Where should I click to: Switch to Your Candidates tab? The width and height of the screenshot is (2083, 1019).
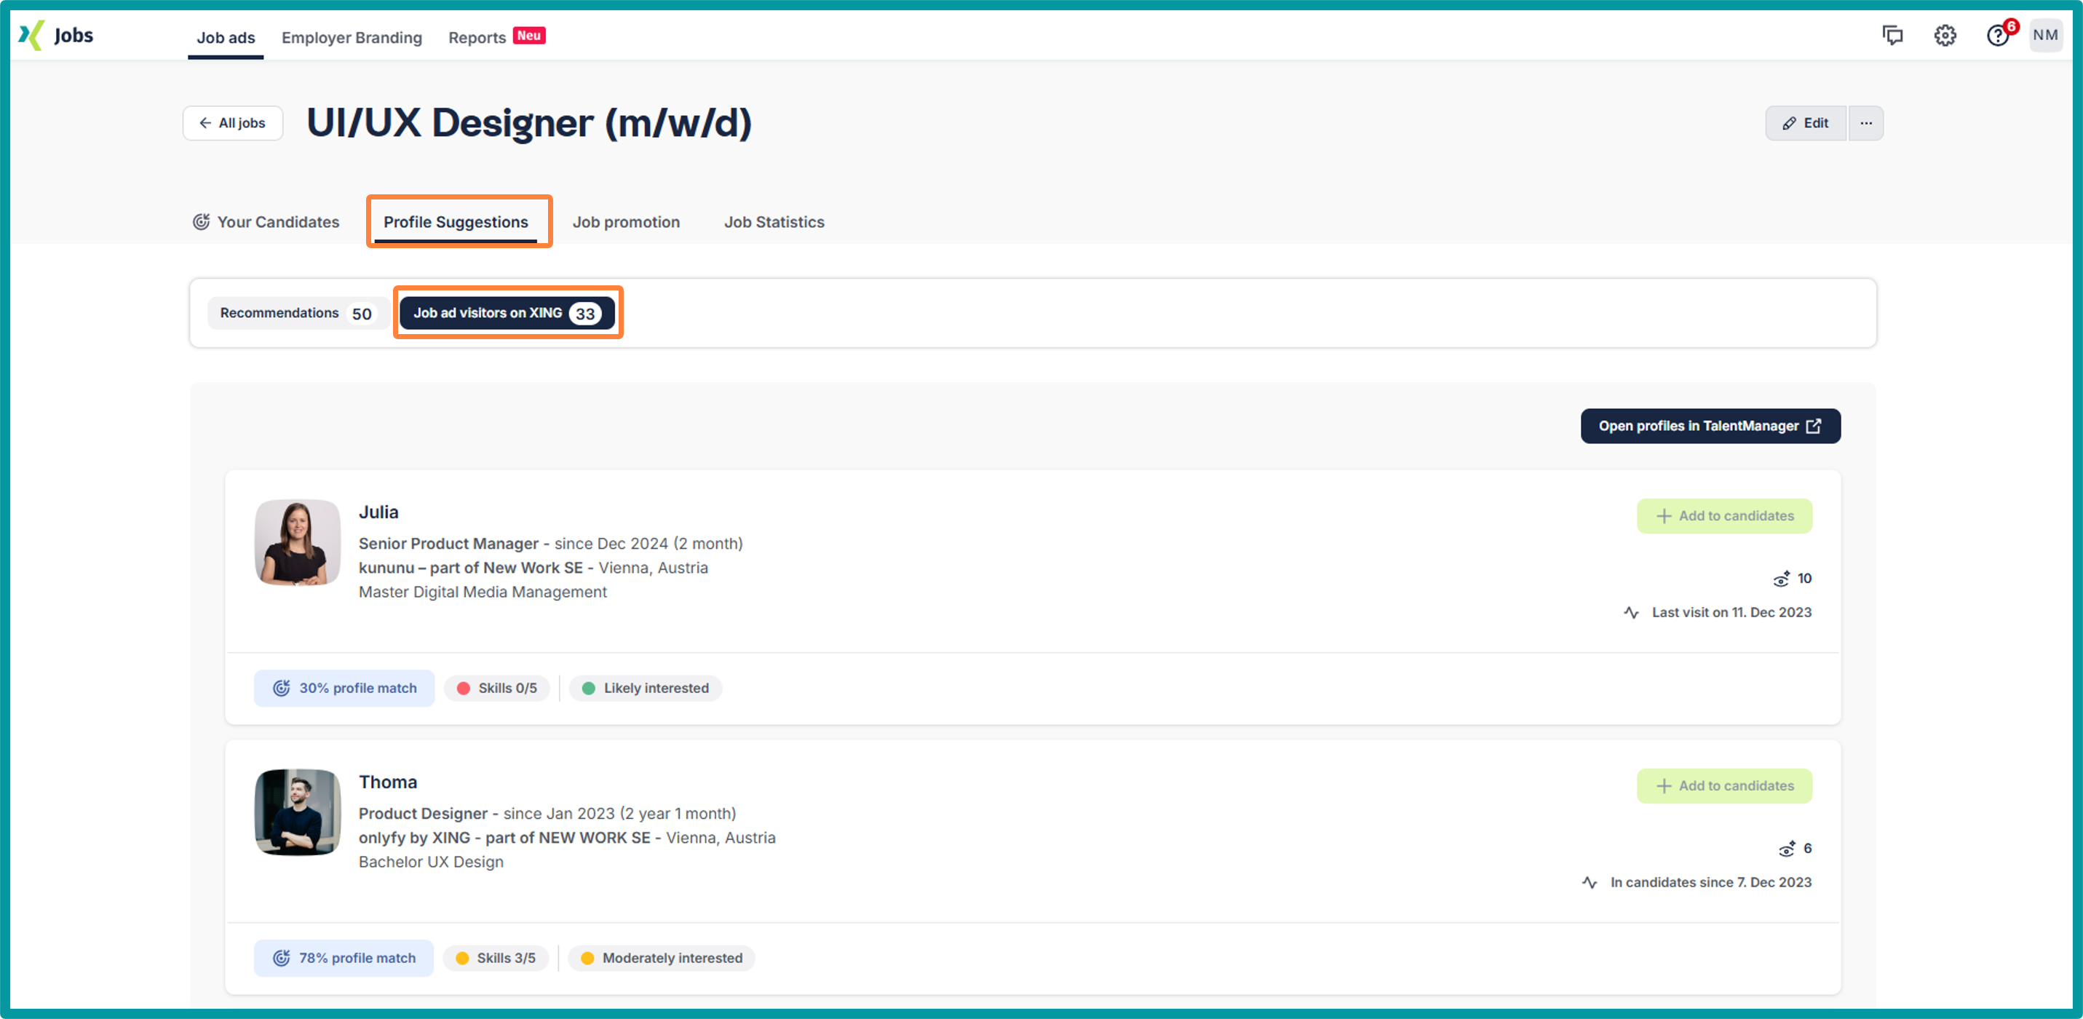[266, 223]
